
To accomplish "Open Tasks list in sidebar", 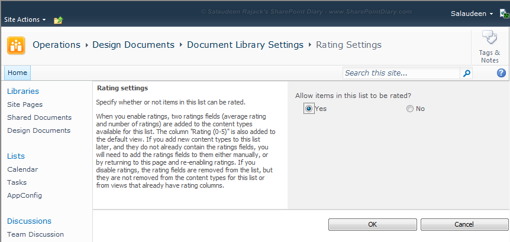I will [x=17, y=182].
